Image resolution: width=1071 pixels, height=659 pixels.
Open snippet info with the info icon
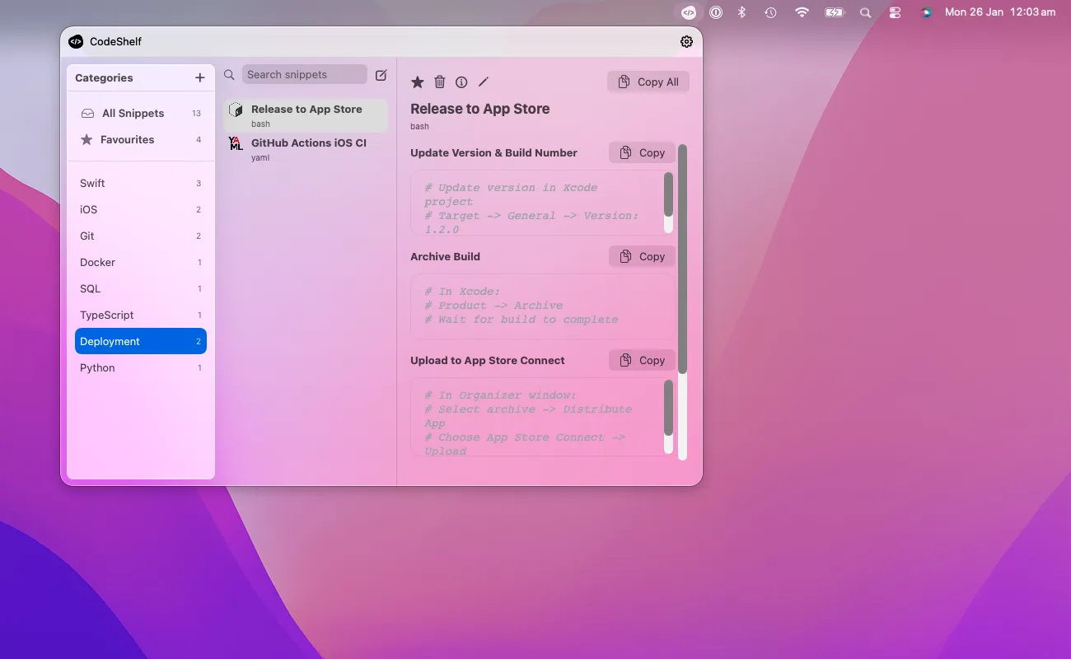tap(461, 82)
